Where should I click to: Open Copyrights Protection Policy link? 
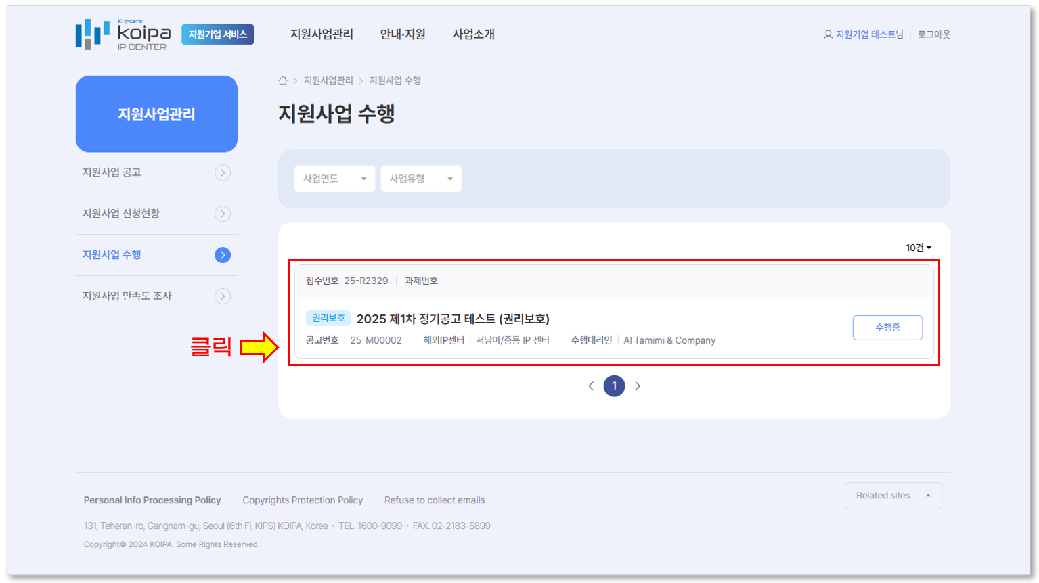point(303,500)
